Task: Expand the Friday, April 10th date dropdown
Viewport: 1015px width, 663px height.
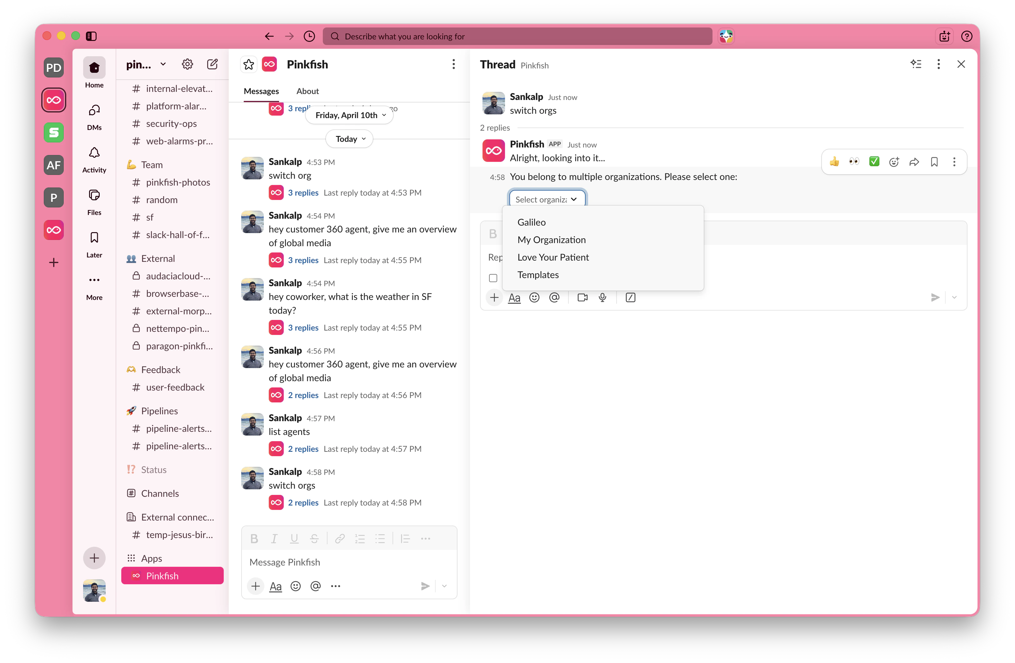Action: tap(349, 115)
